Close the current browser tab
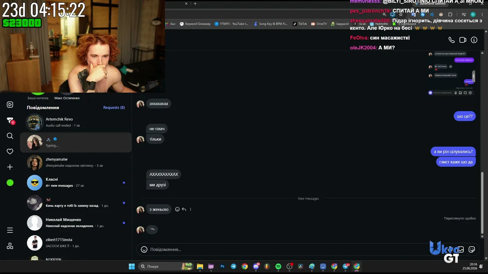The width and height of the screenshot is (488, 274). click(x=186, y=4)
